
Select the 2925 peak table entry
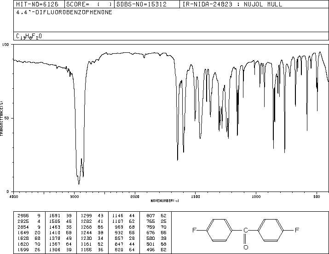point(29,221)
